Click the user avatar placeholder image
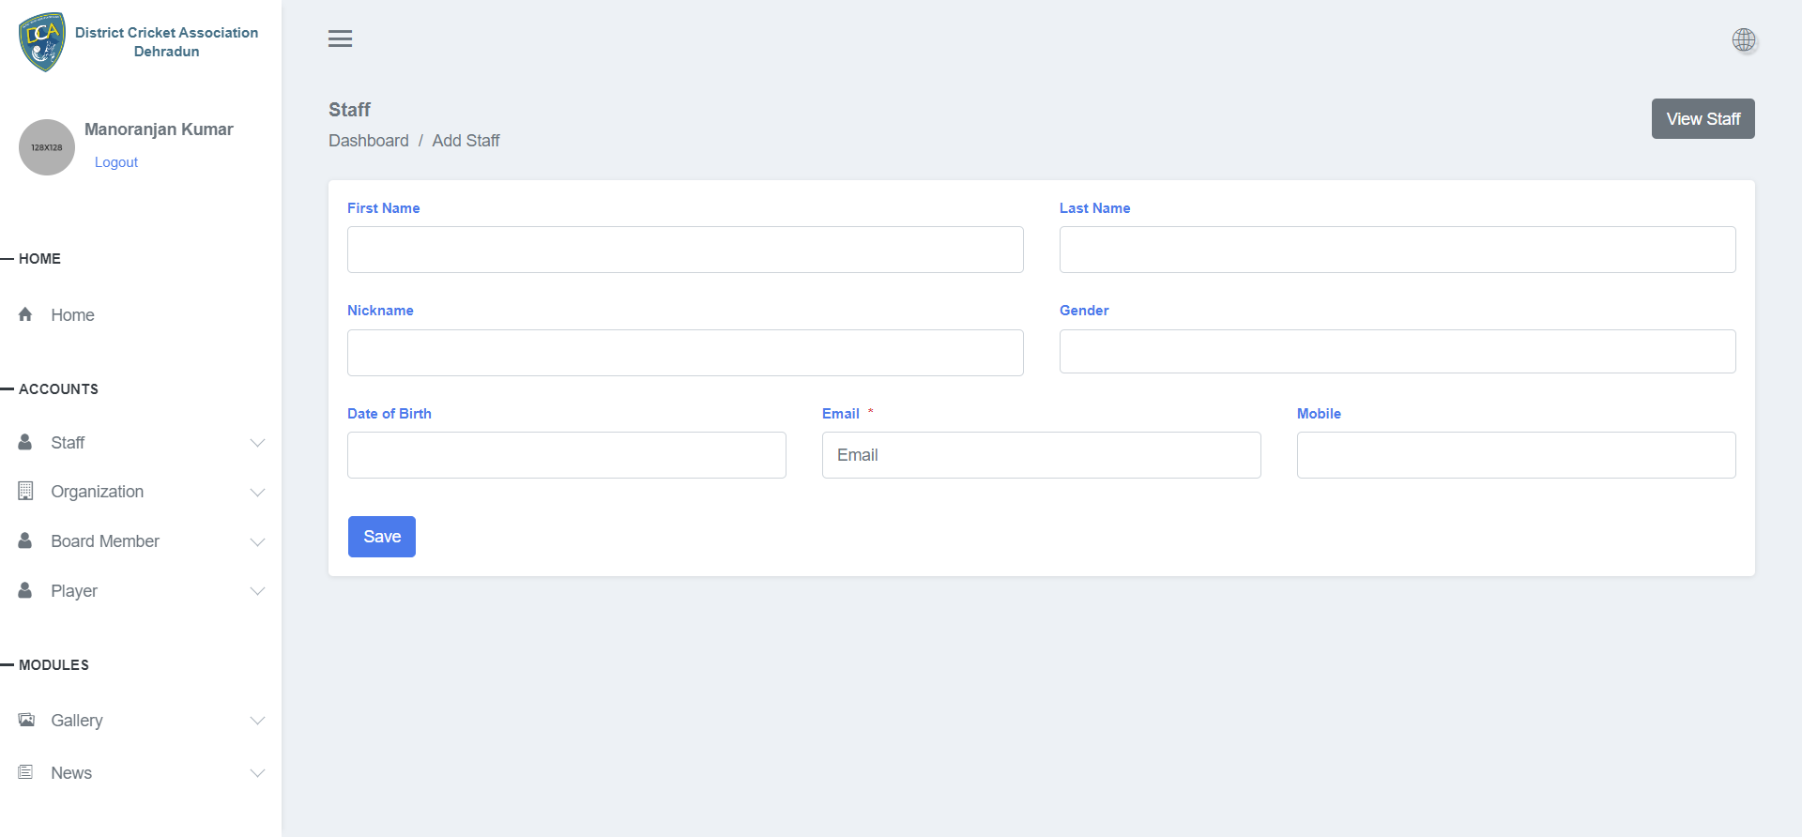The height and width of the screenshot is (837, 1802). (47, 147)
